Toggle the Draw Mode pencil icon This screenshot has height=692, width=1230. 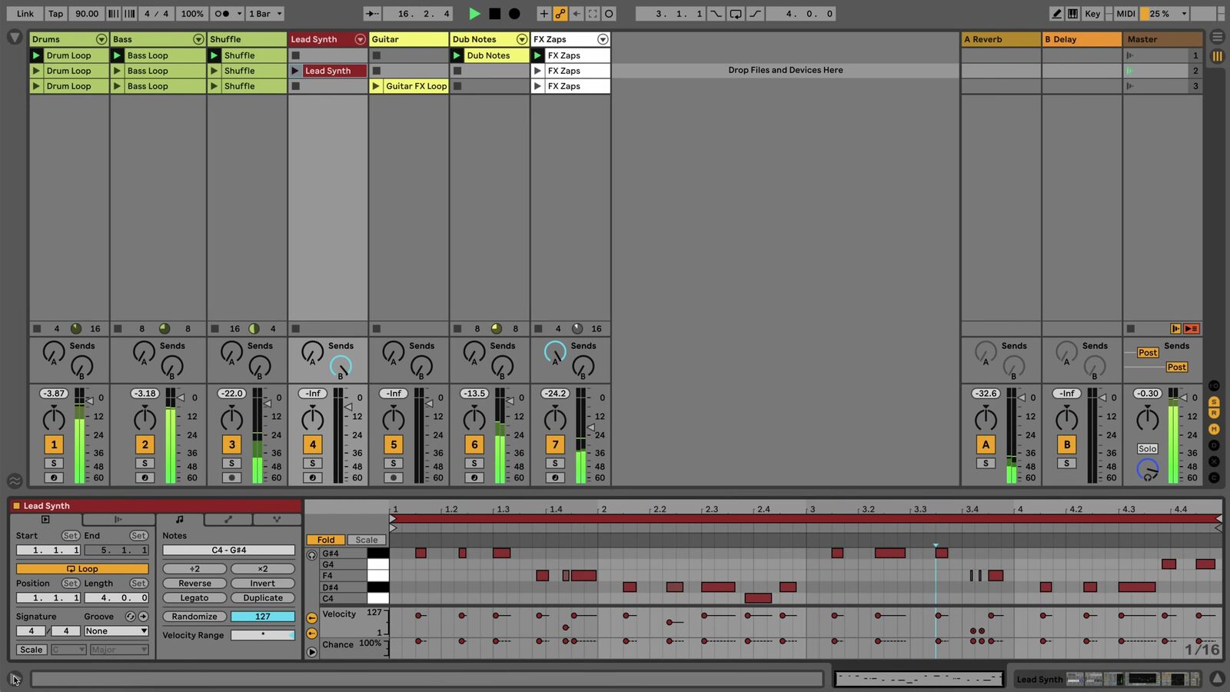[1057, 13]
